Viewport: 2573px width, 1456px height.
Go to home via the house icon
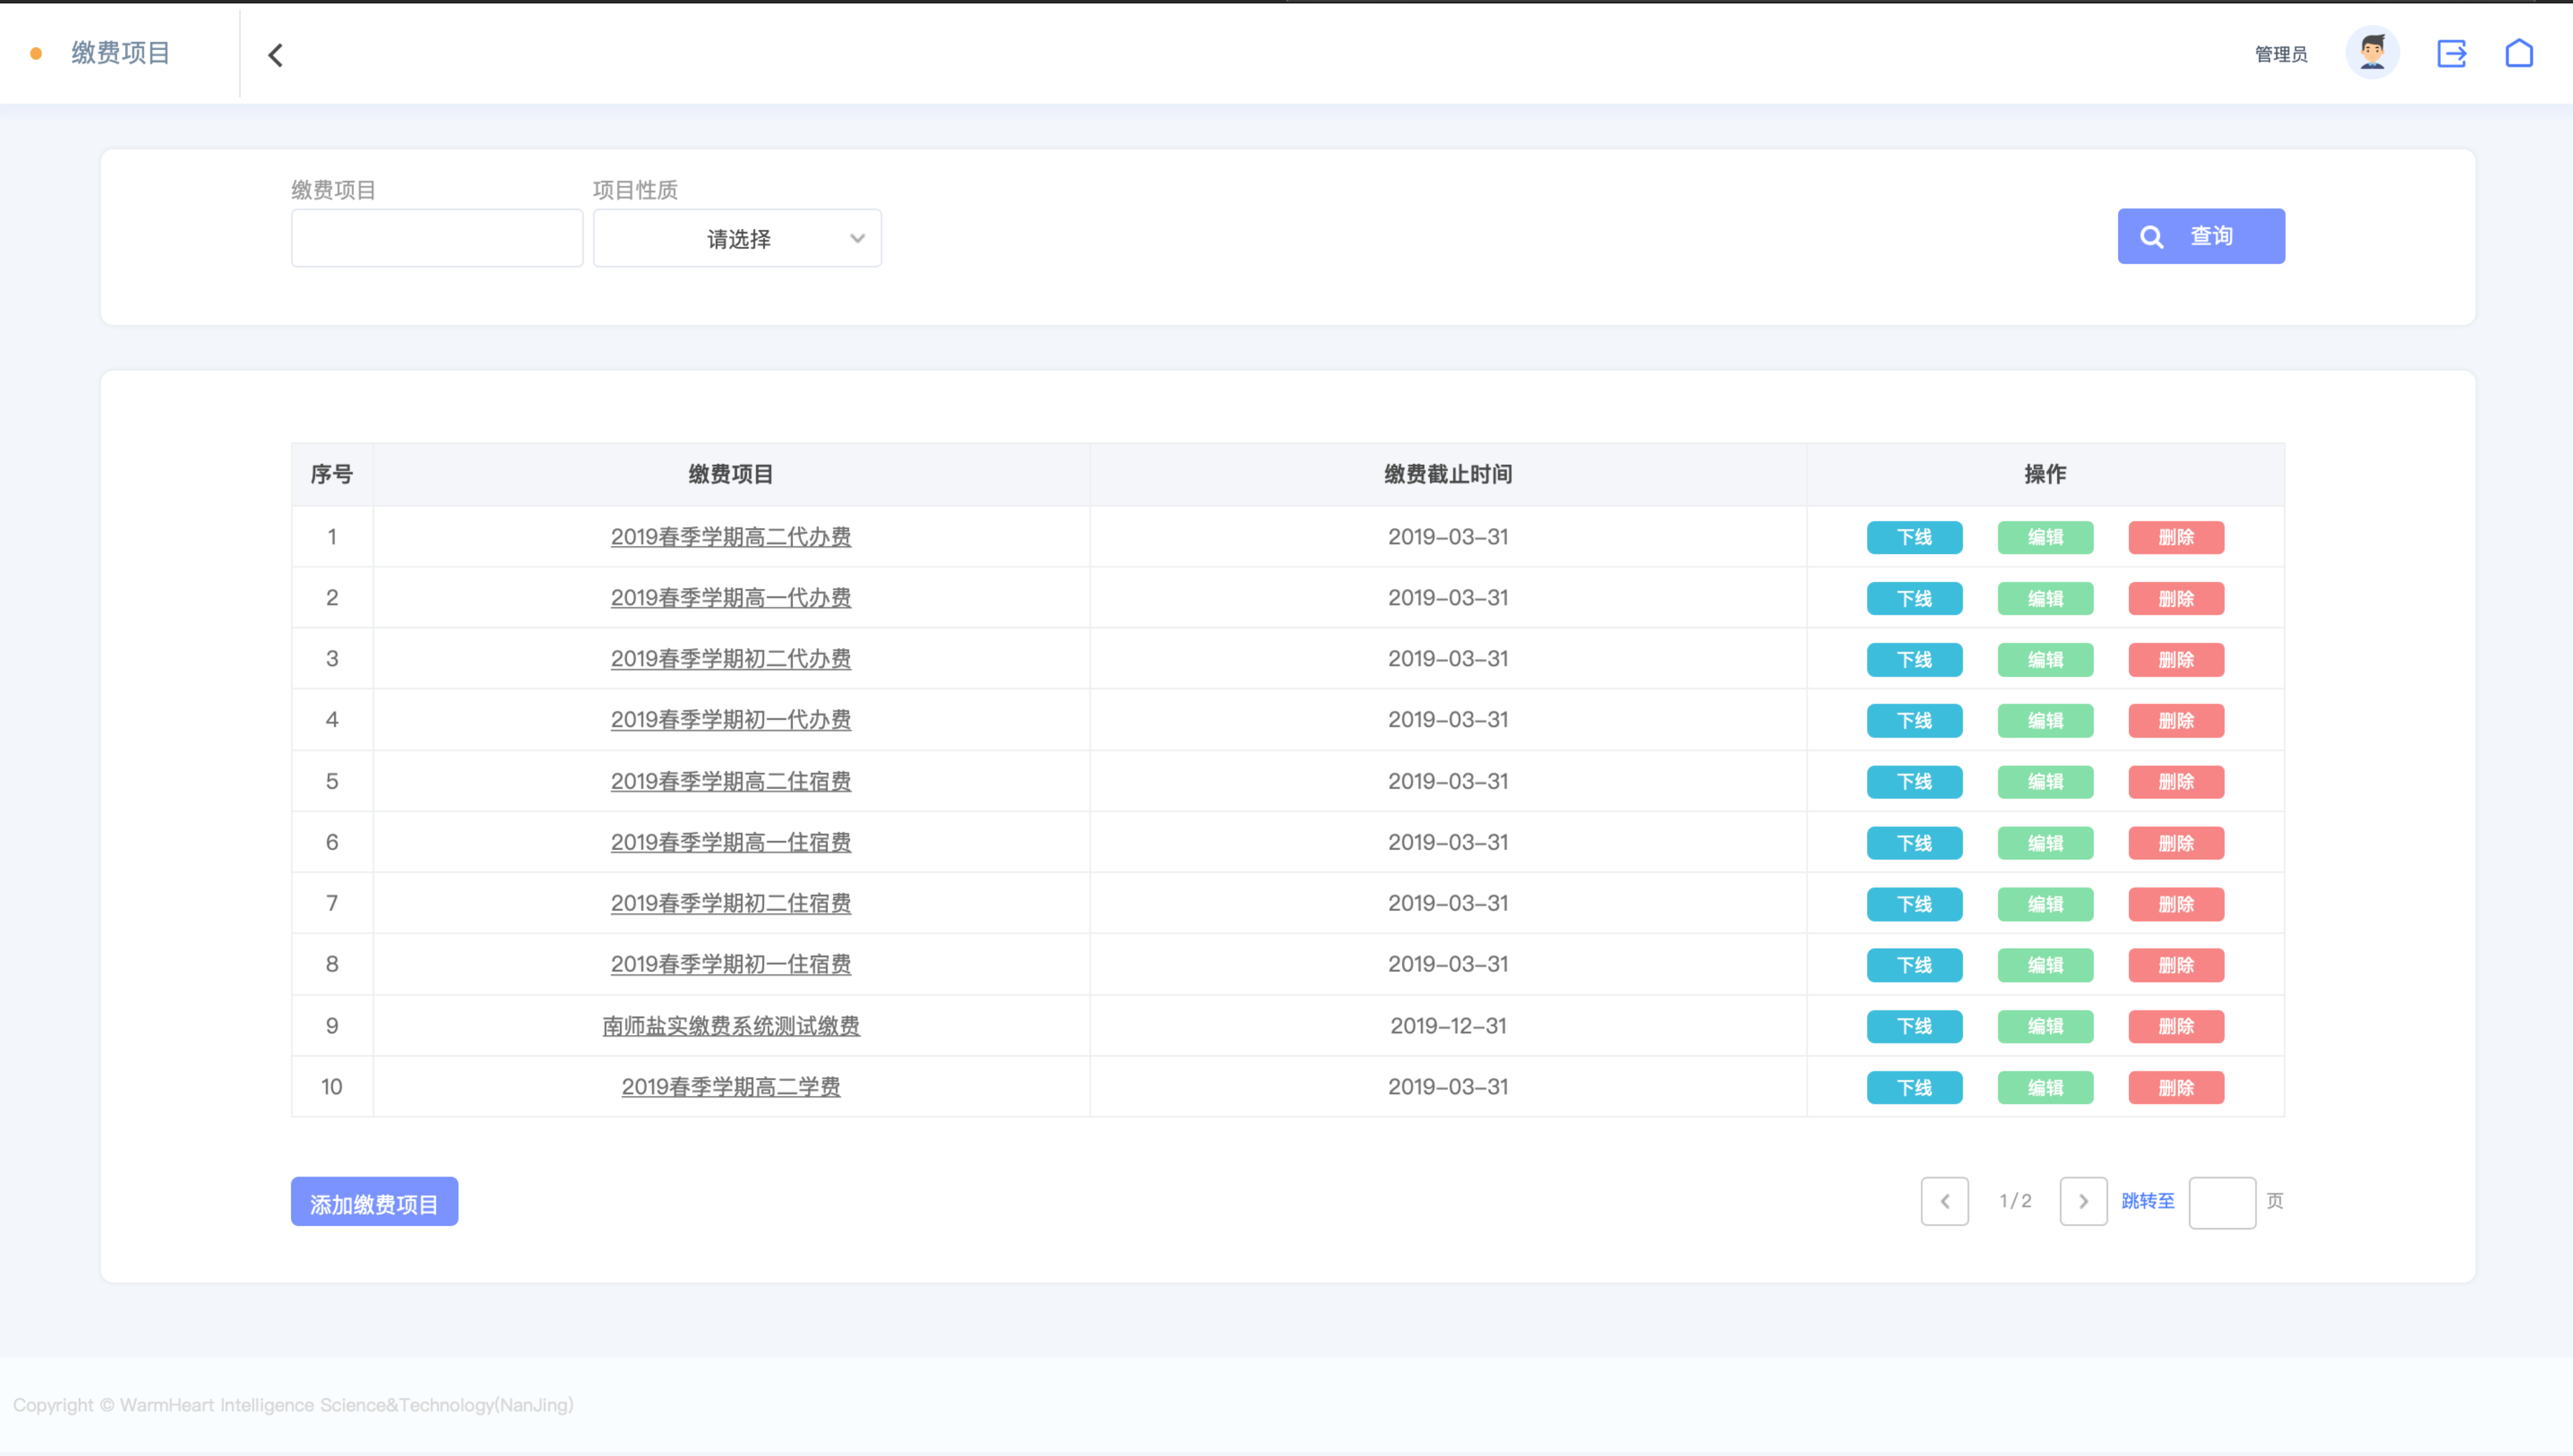tap(2519, 53)
